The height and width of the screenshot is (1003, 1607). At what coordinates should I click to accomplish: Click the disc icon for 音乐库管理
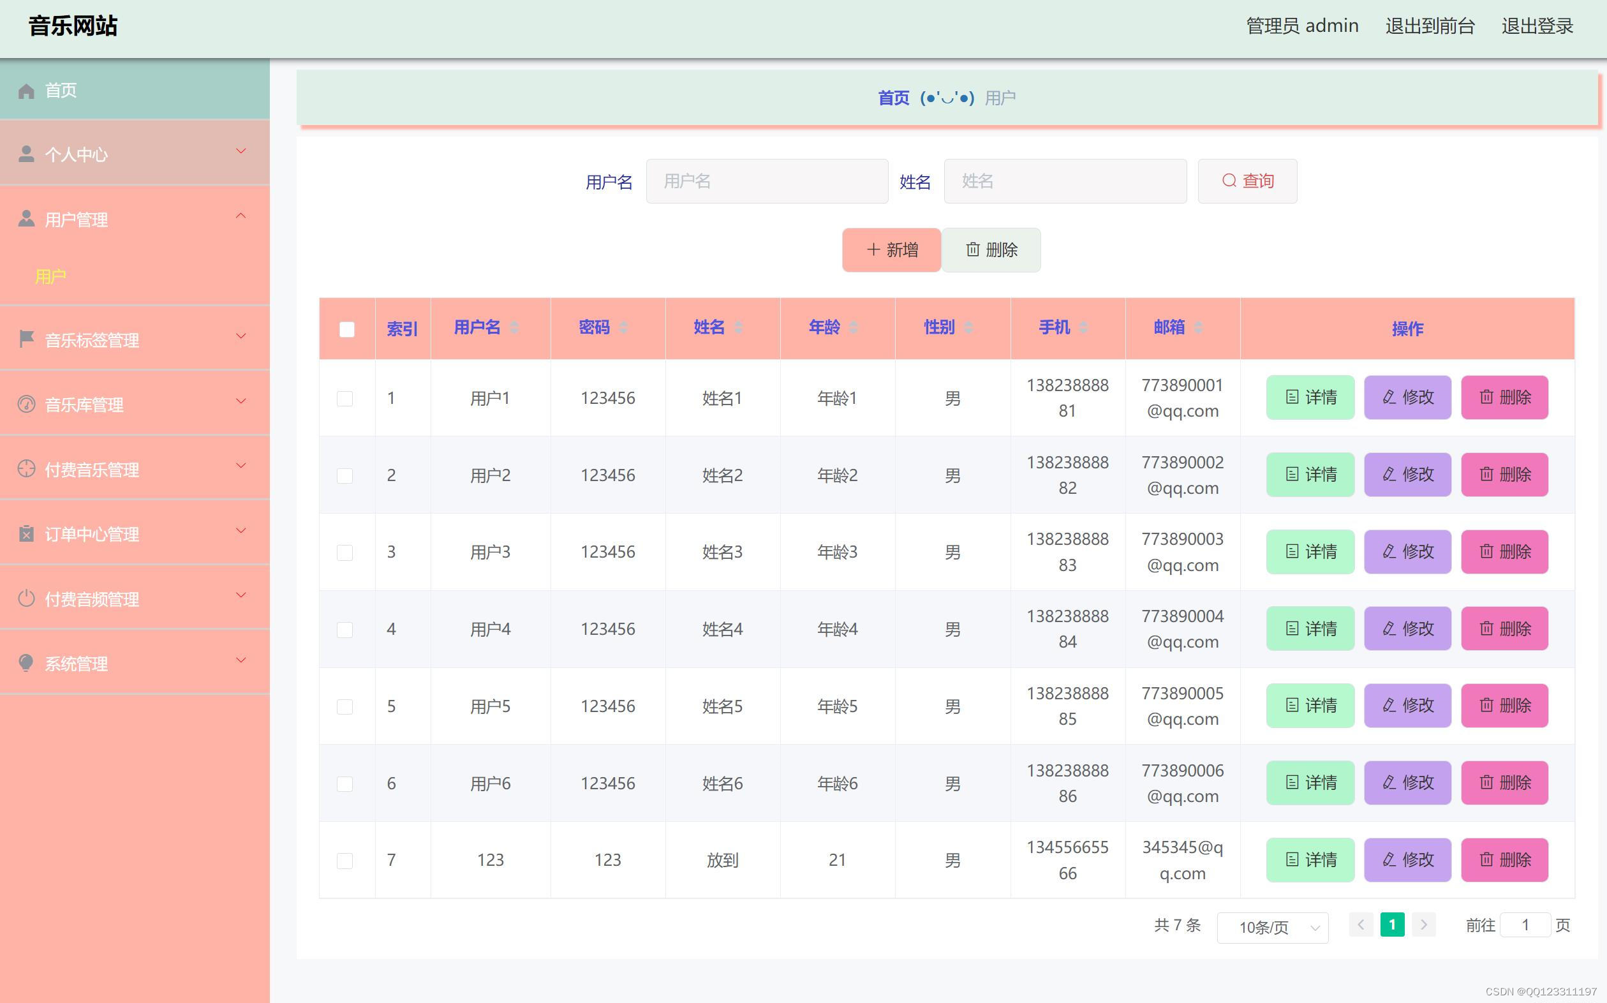(x=27, y=404)
